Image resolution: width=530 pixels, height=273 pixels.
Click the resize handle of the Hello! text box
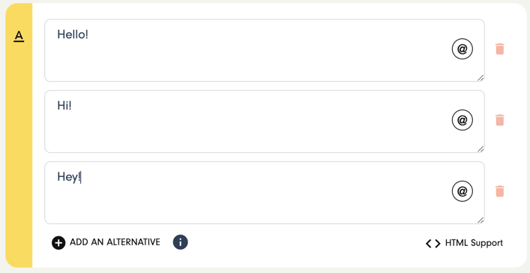[481, 78]
